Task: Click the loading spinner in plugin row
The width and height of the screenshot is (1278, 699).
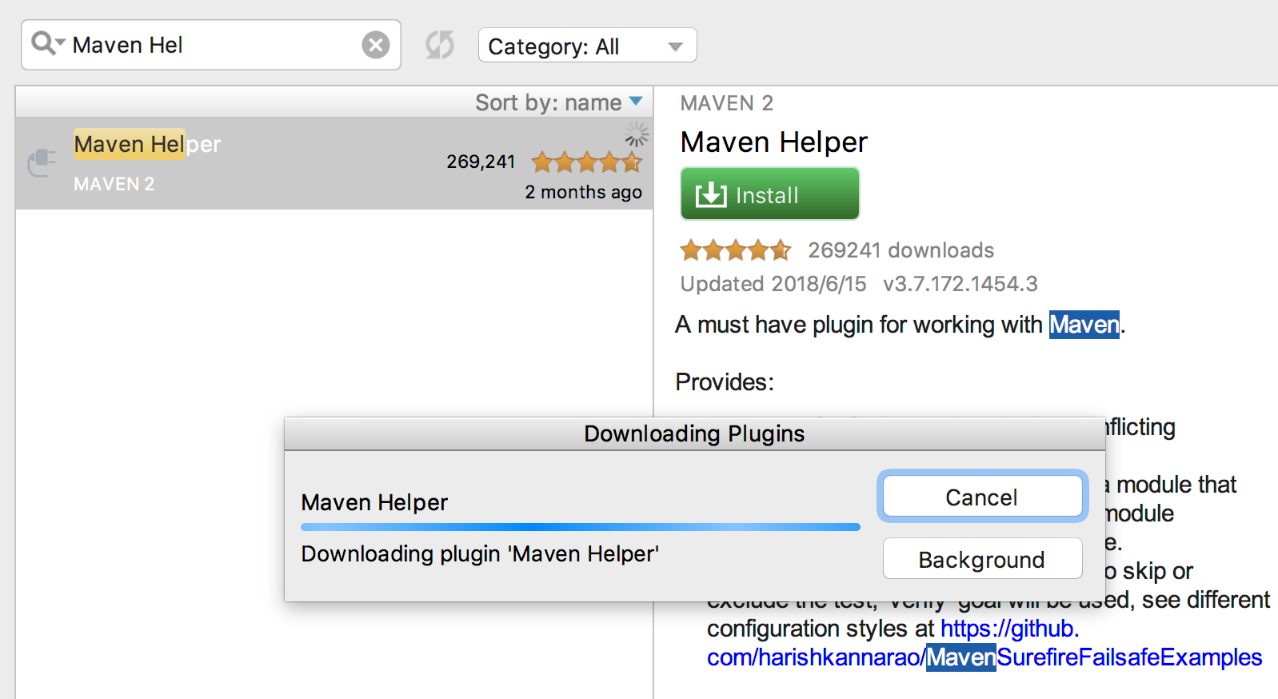Action: 637,134
